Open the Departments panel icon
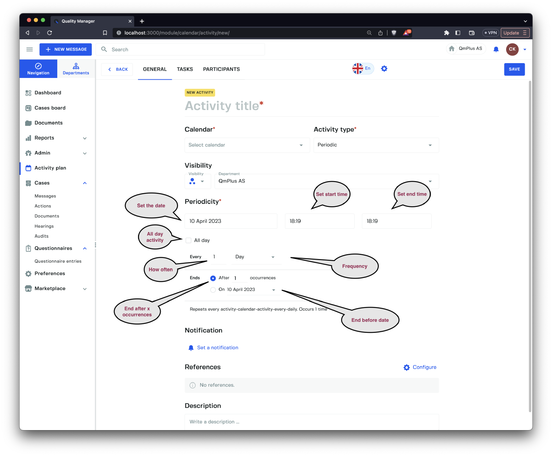552x456 pixels. click(76, 69)
